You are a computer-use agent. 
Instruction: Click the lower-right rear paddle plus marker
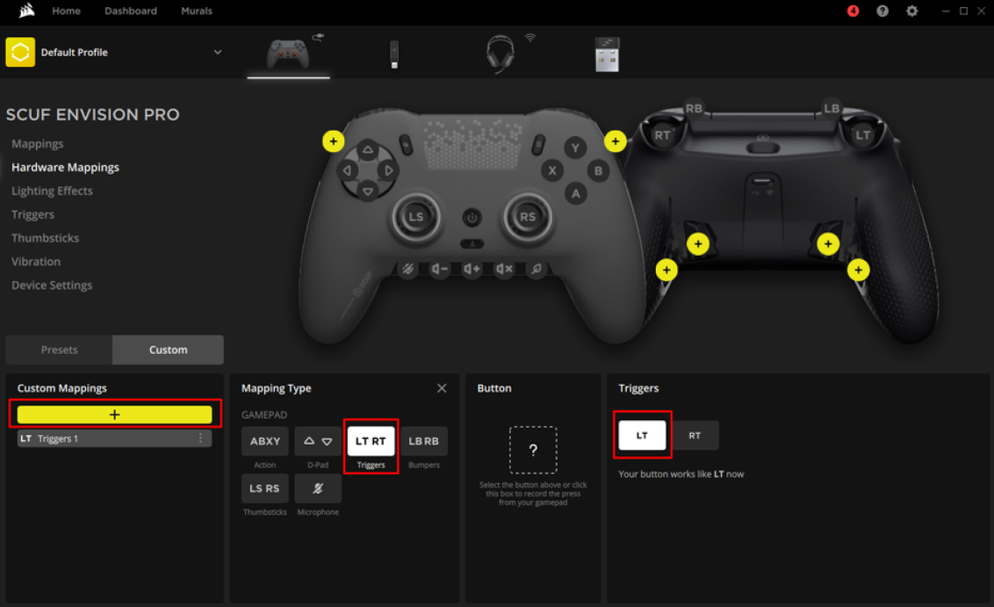(859, 271)
